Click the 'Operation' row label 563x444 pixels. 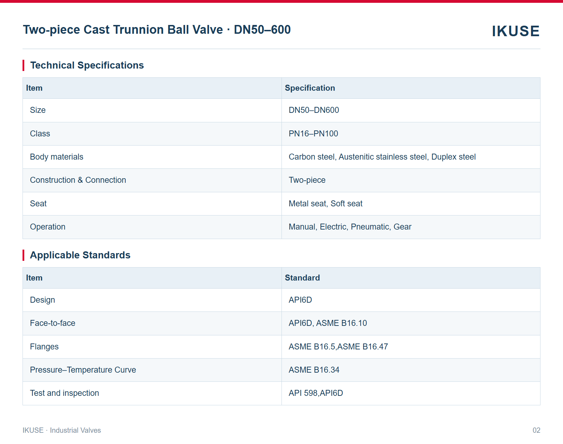point(48,227)
